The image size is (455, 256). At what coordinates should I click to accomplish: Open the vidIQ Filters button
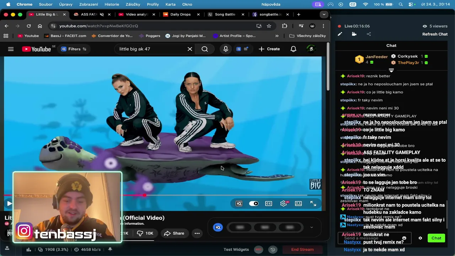(74, 49)
